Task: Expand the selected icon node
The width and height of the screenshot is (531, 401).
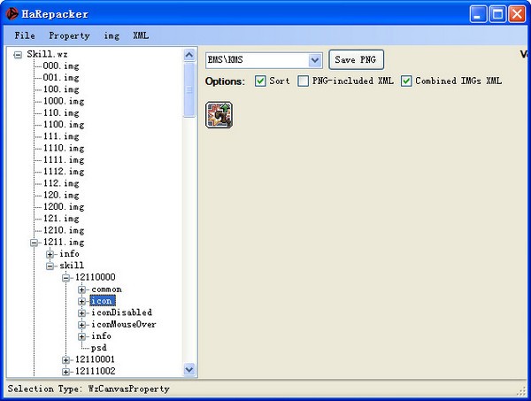Action: coord(81,301)
